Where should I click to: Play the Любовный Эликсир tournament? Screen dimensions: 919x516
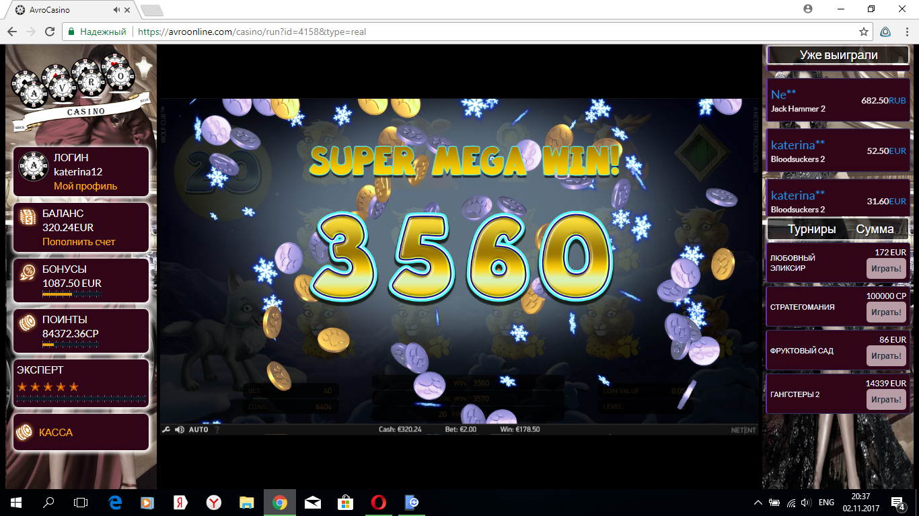[x=886, y=269]
